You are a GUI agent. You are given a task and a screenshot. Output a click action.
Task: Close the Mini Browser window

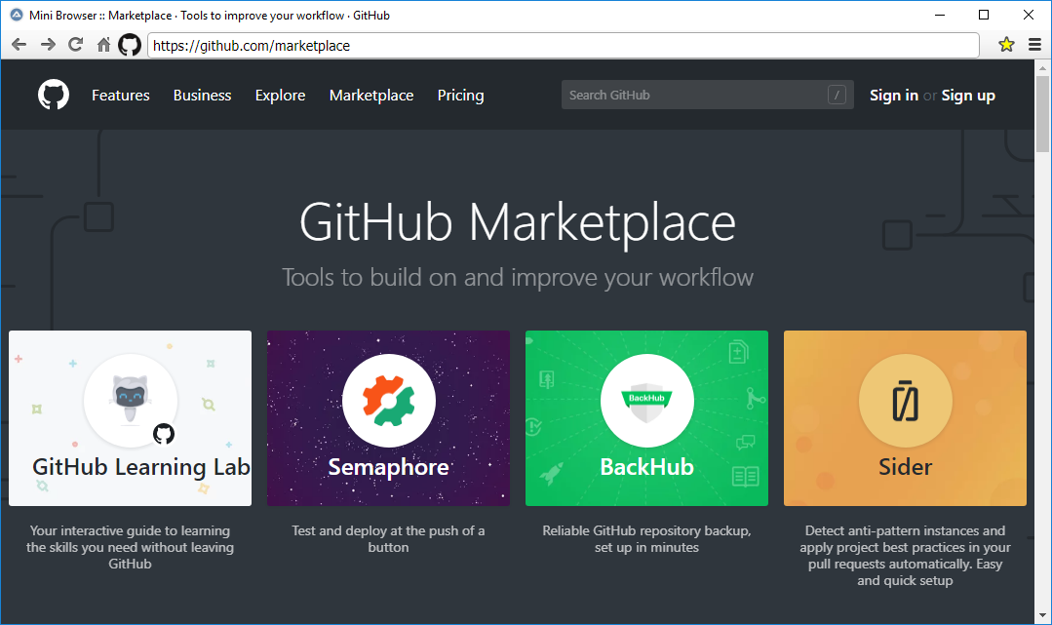click(1028, 15)
